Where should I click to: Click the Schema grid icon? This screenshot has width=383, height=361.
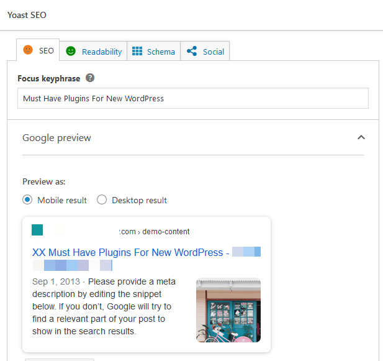[137, 51]
